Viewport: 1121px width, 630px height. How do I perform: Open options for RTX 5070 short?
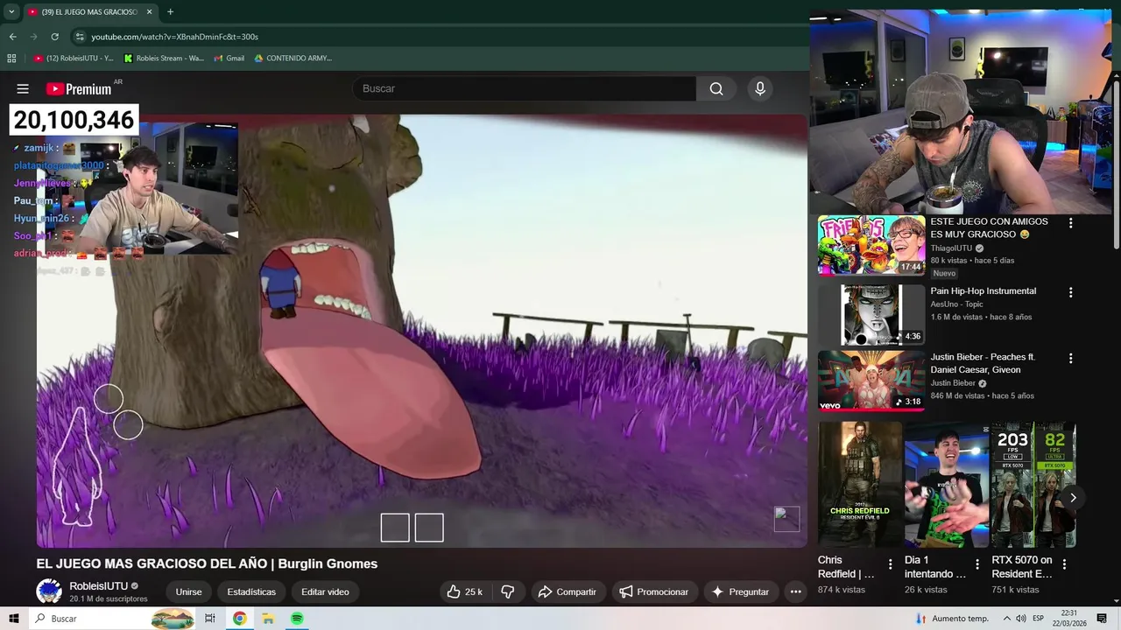click(x=1064, y=564)
